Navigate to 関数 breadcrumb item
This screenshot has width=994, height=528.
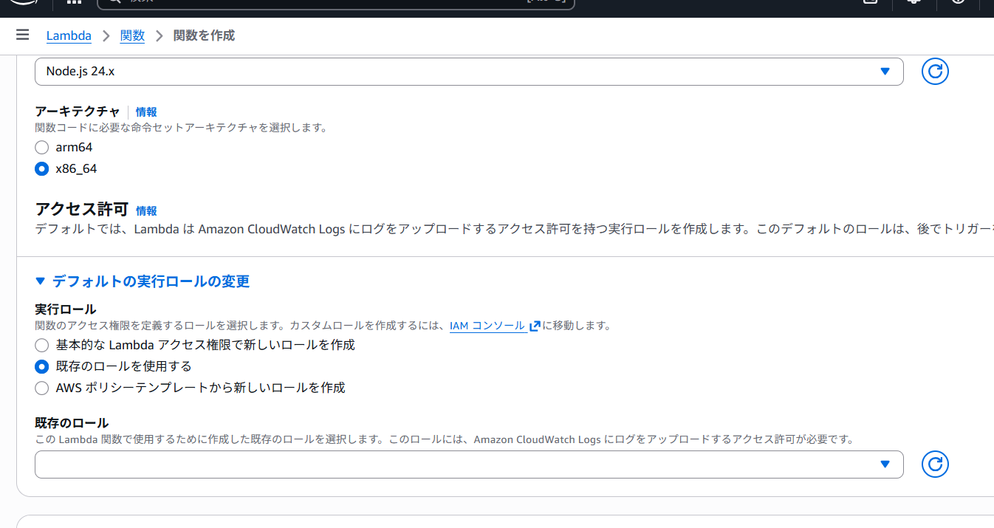coord(132,35)
